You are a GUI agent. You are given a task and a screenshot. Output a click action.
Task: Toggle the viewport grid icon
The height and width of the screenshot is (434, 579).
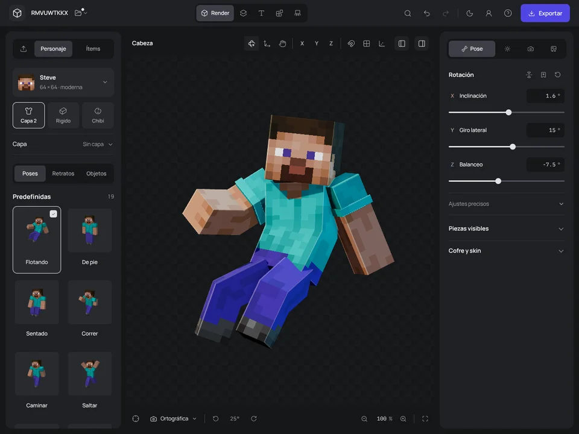[367, 43]
